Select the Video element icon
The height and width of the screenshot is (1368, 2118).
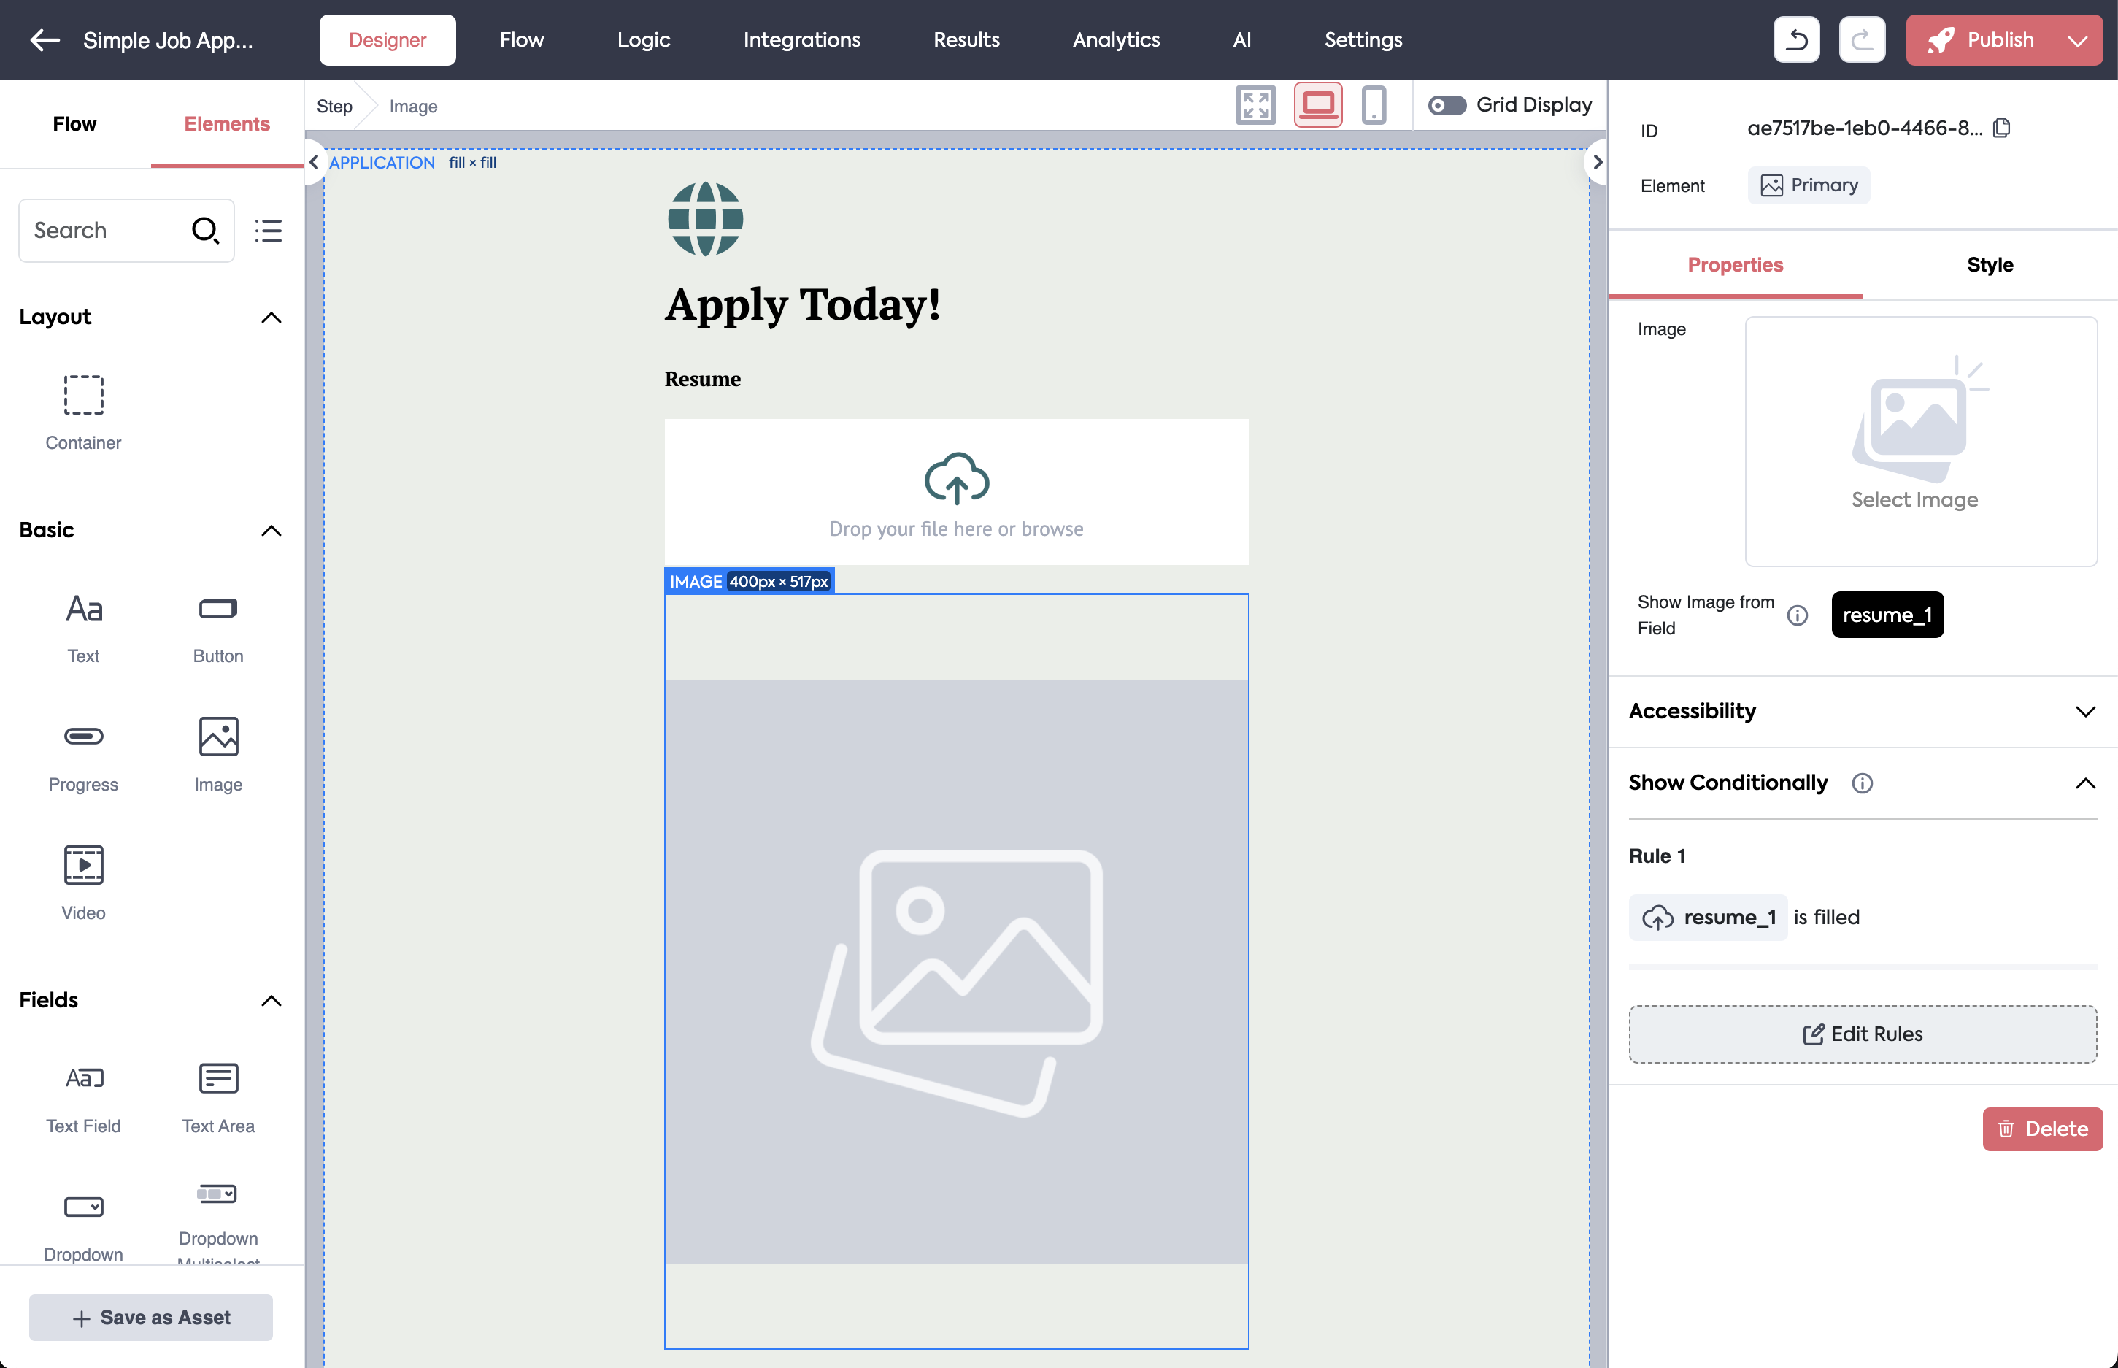(x=83, y=864)
